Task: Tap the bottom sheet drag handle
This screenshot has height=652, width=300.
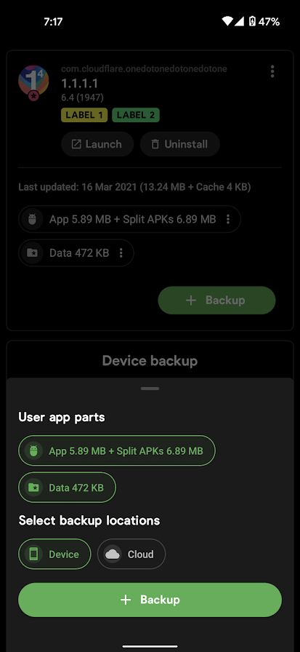Action: (150, 389)
